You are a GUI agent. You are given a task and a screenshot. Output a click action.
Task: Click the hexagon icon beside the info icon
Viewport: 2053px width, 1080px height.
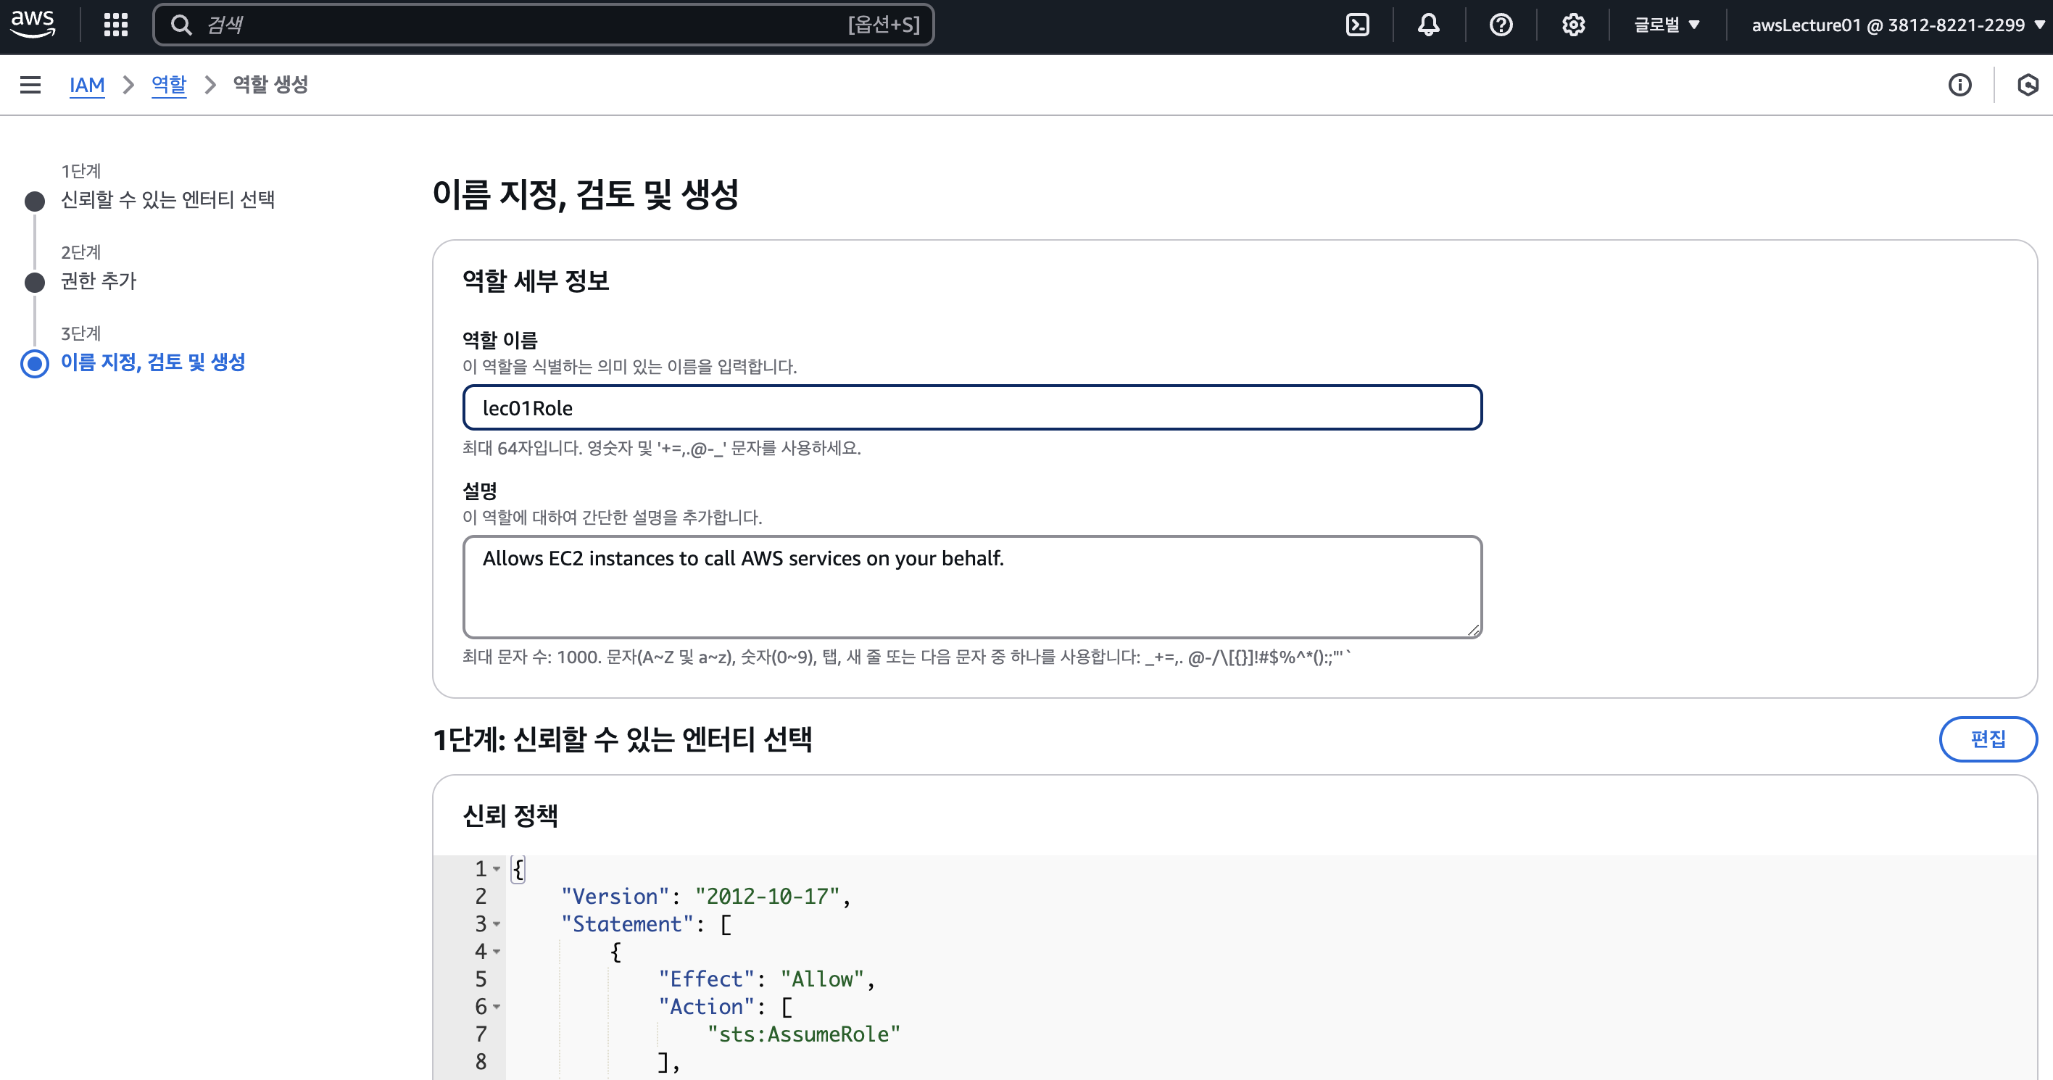[2028, 85]
